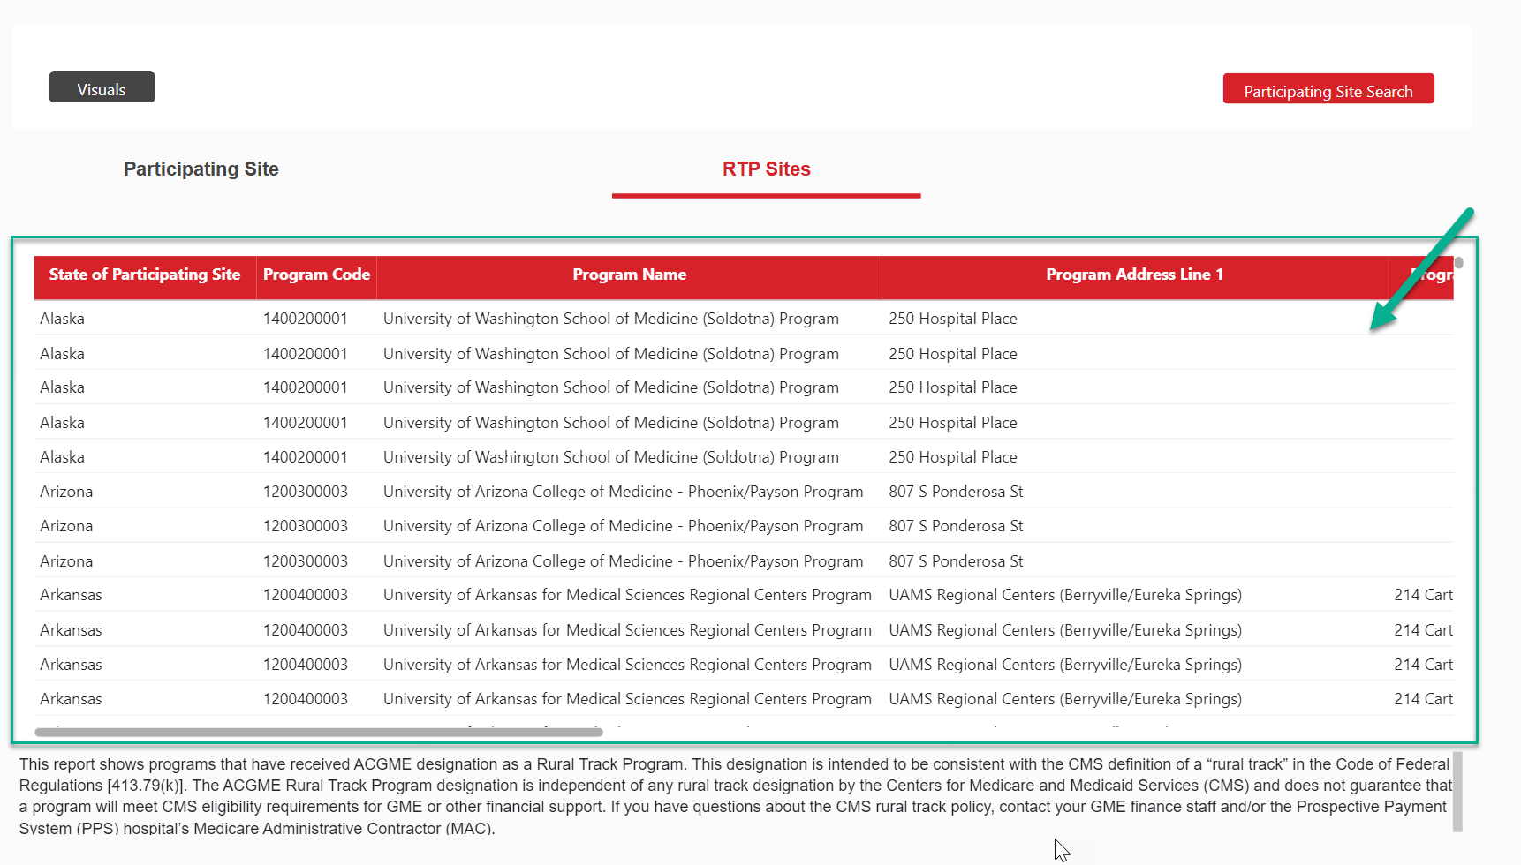Screen dimensions: 1521x865
Task: Select first Arizona Phoenix/Payson Program cell
Action: [x=624, y=492]
